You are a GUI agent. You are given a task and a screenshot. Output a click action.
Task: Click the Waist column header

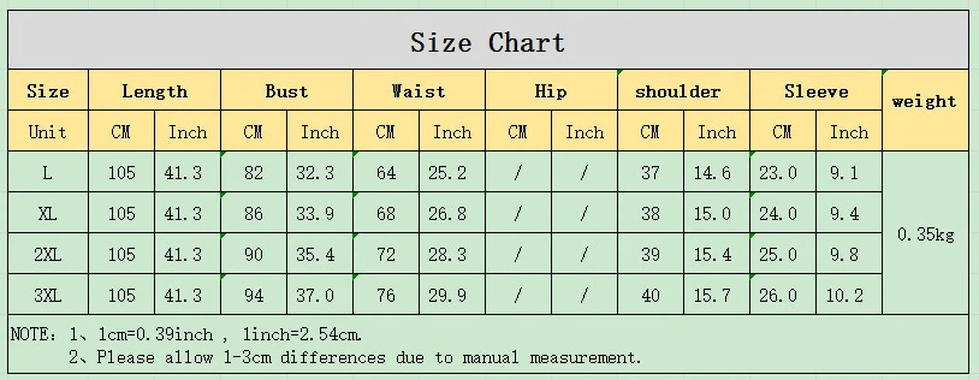[x=418, y=91]
